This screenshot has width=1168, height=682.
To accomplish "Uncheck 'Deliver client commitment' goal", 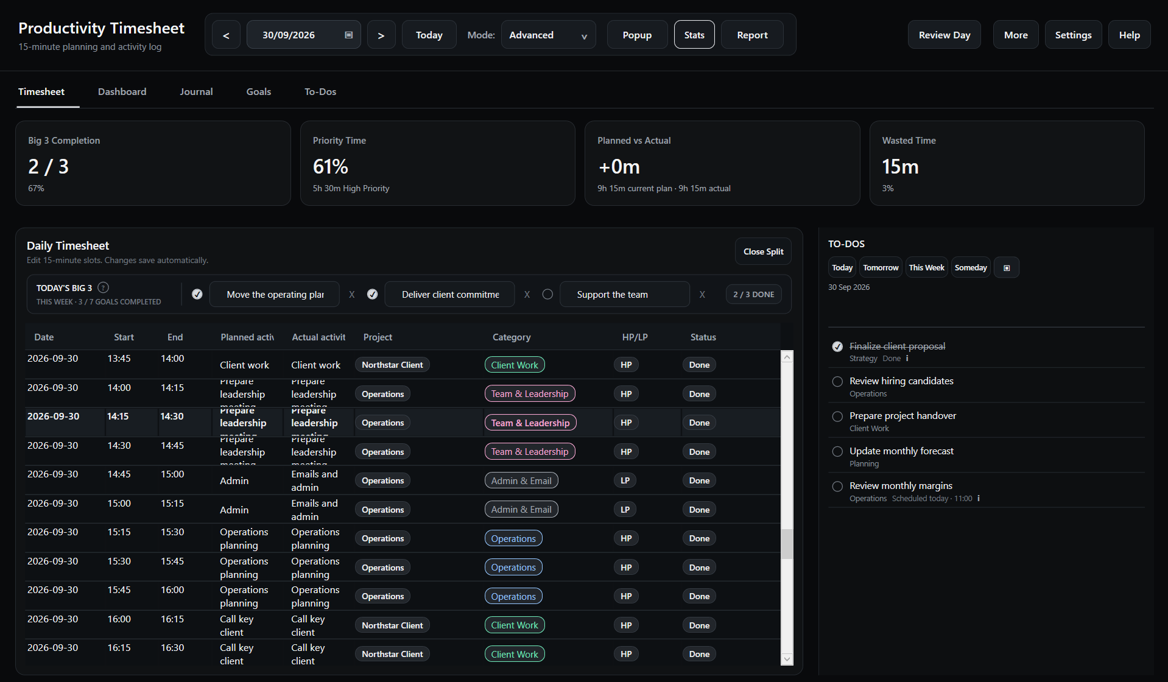I will [373, 294].
